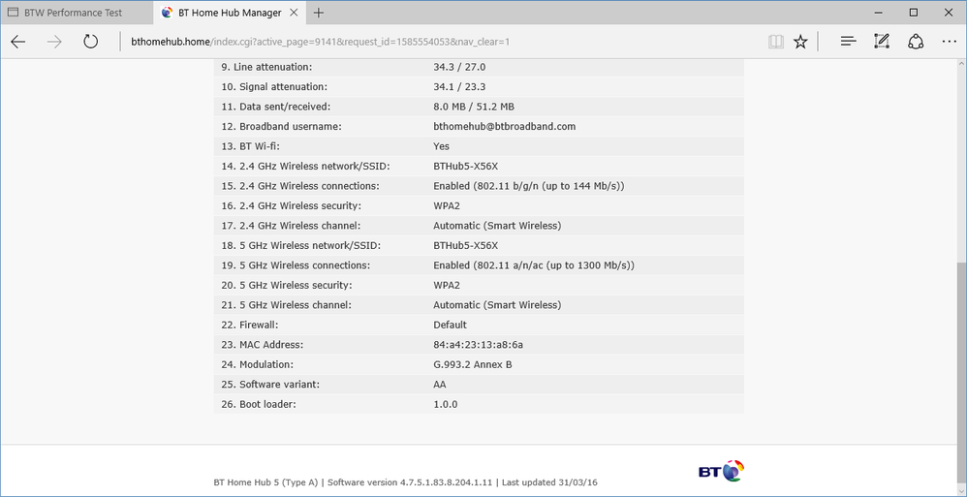Close the BT Home Hub Manager tab
This screenshot has height=497, width=967.
[295, 13]
